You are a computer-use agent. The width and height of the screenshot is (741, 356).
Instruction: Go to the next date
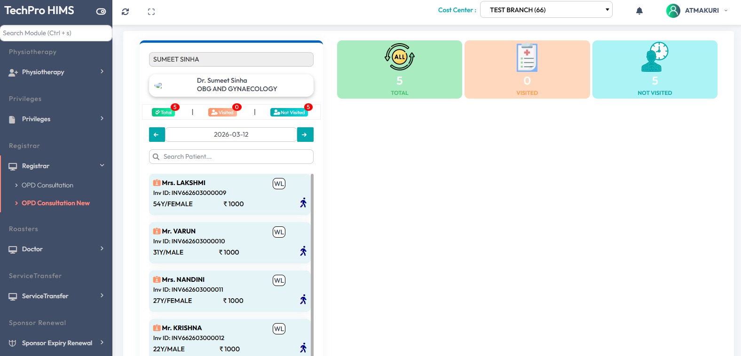[x=305, y=134]
